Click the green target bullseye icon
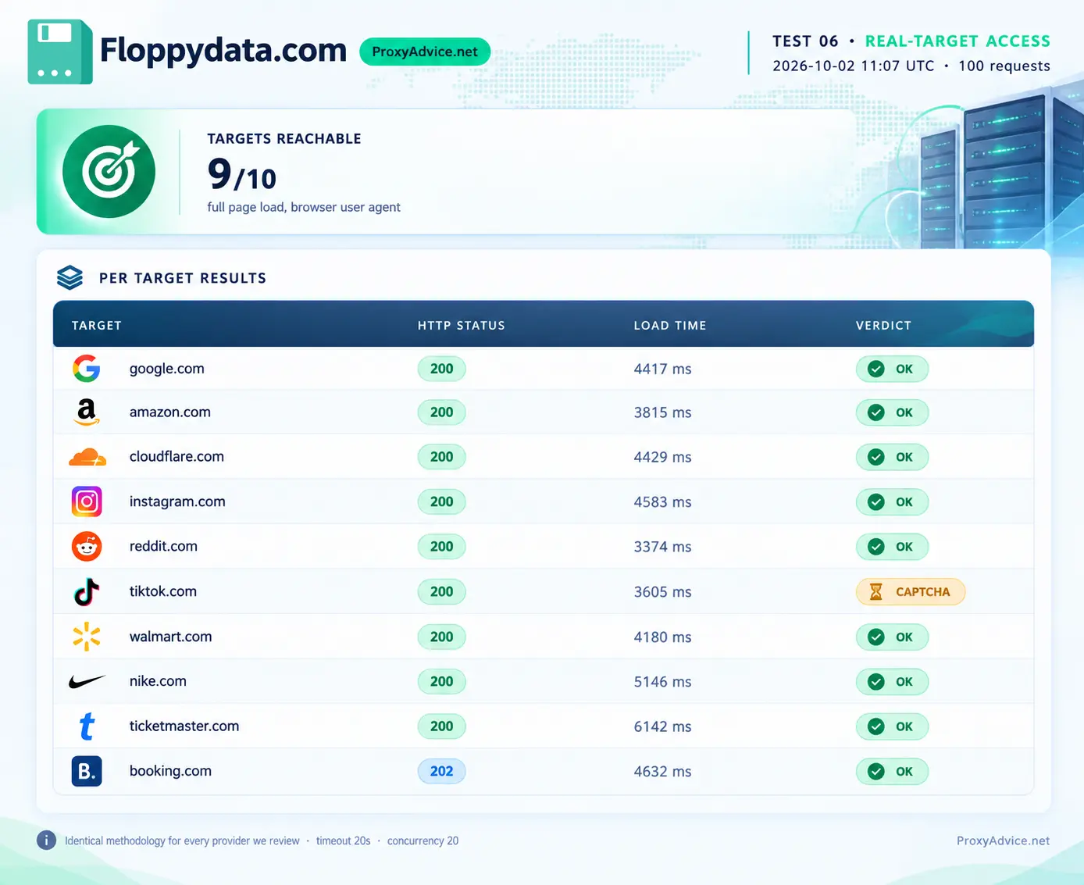The image size is (1084, 885). click(x=109, y=172)
